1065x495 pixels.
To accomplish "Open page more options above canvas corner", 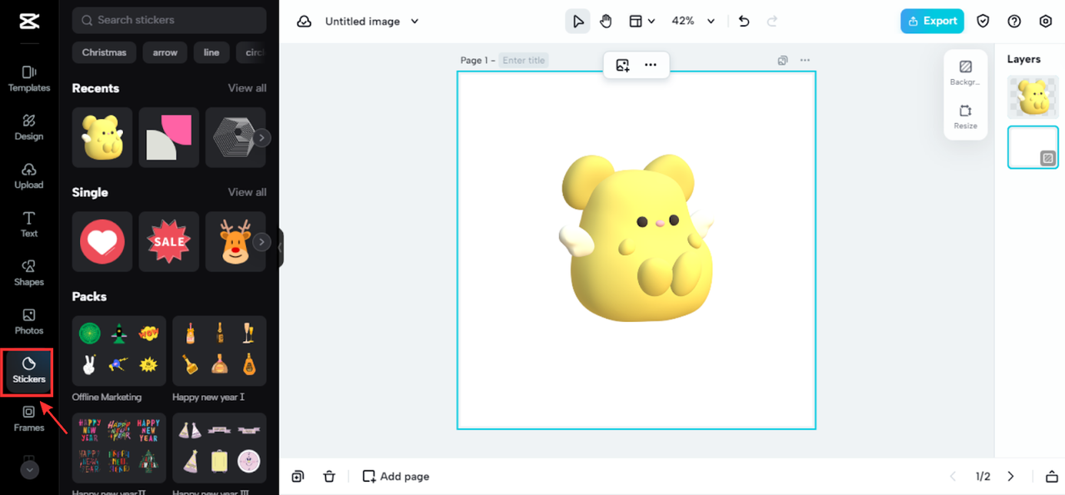I will [x=805, y=61].
